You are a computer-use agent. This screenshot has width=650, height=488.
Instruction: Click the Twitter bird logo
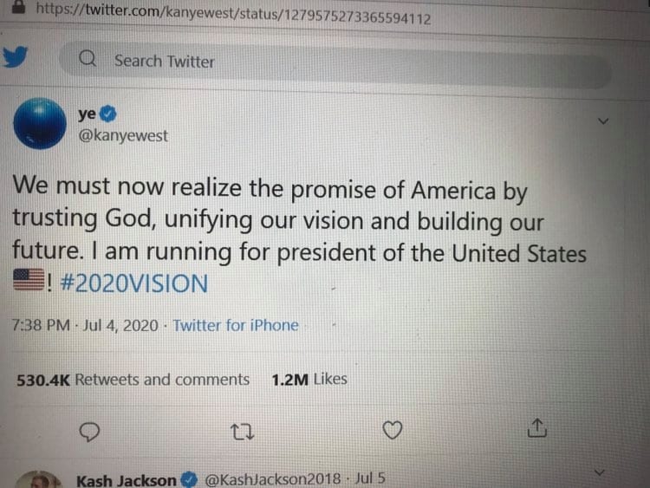click(16, 58)
